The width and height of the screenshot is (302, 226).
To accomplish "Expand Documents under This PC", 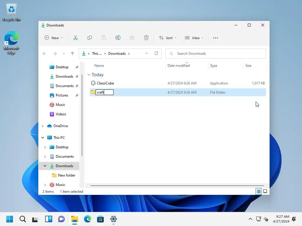I will (45, 157).
